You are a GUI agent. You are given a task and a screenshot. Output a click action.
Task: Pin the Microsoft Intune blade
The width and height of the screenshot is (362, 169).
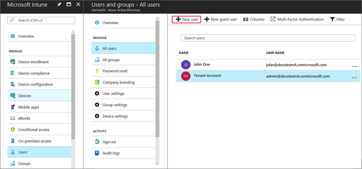[x=59, y=5]
